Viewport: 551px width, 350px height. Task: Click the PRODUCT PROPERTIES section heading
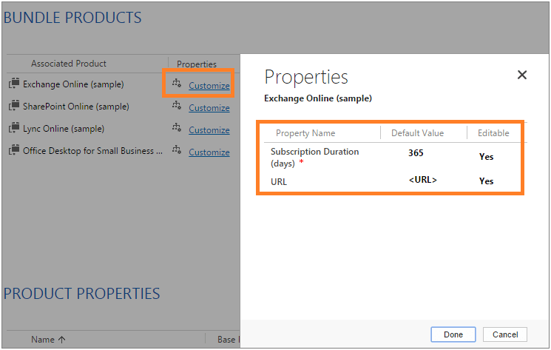81,294
